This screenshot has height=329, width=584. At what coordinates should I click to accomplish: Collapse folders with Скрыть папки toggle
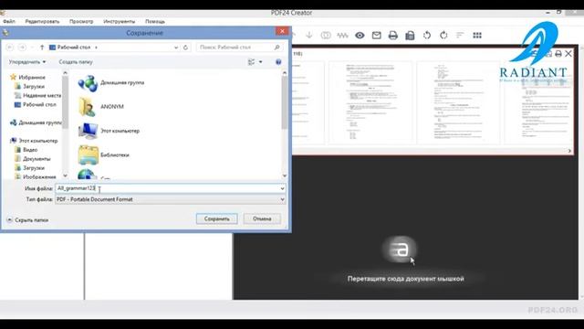click(x=27, y=220)
